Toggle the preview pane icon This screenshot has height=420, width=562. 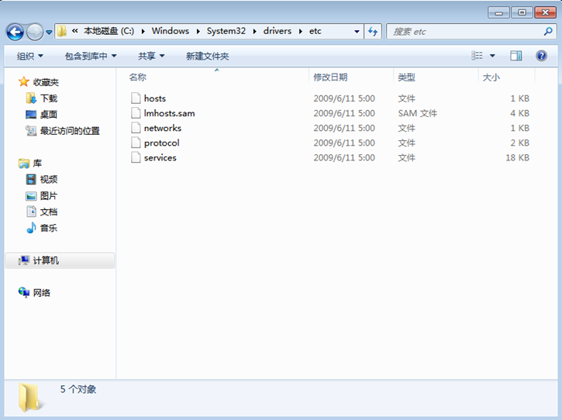[516, 56]
